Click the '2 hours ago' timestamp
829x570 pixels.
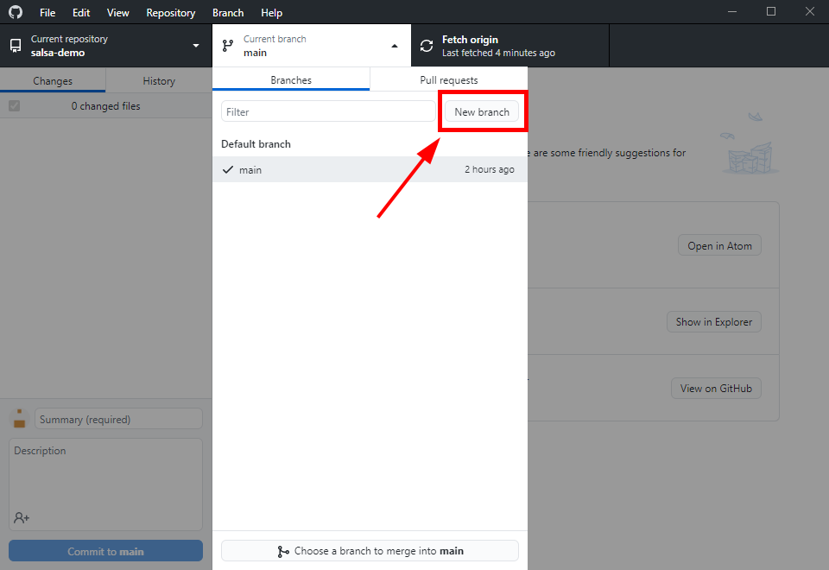490,169
